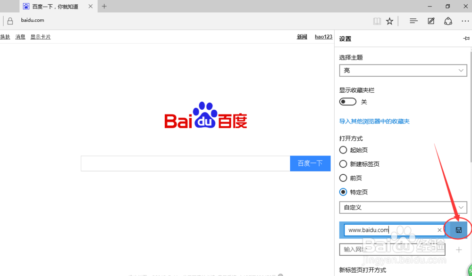Select the 新建标签页 radio option

point(343,164)
